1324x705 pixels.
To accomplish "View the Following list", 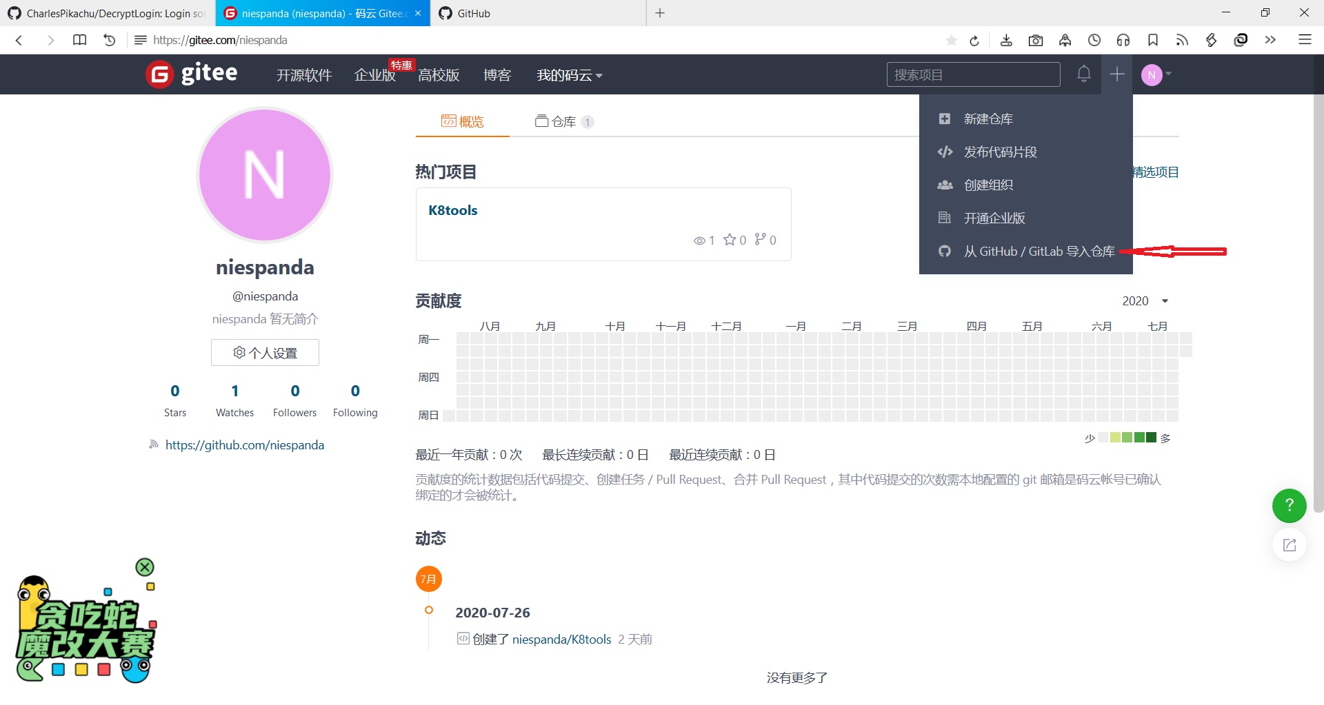I will [355, 400].
